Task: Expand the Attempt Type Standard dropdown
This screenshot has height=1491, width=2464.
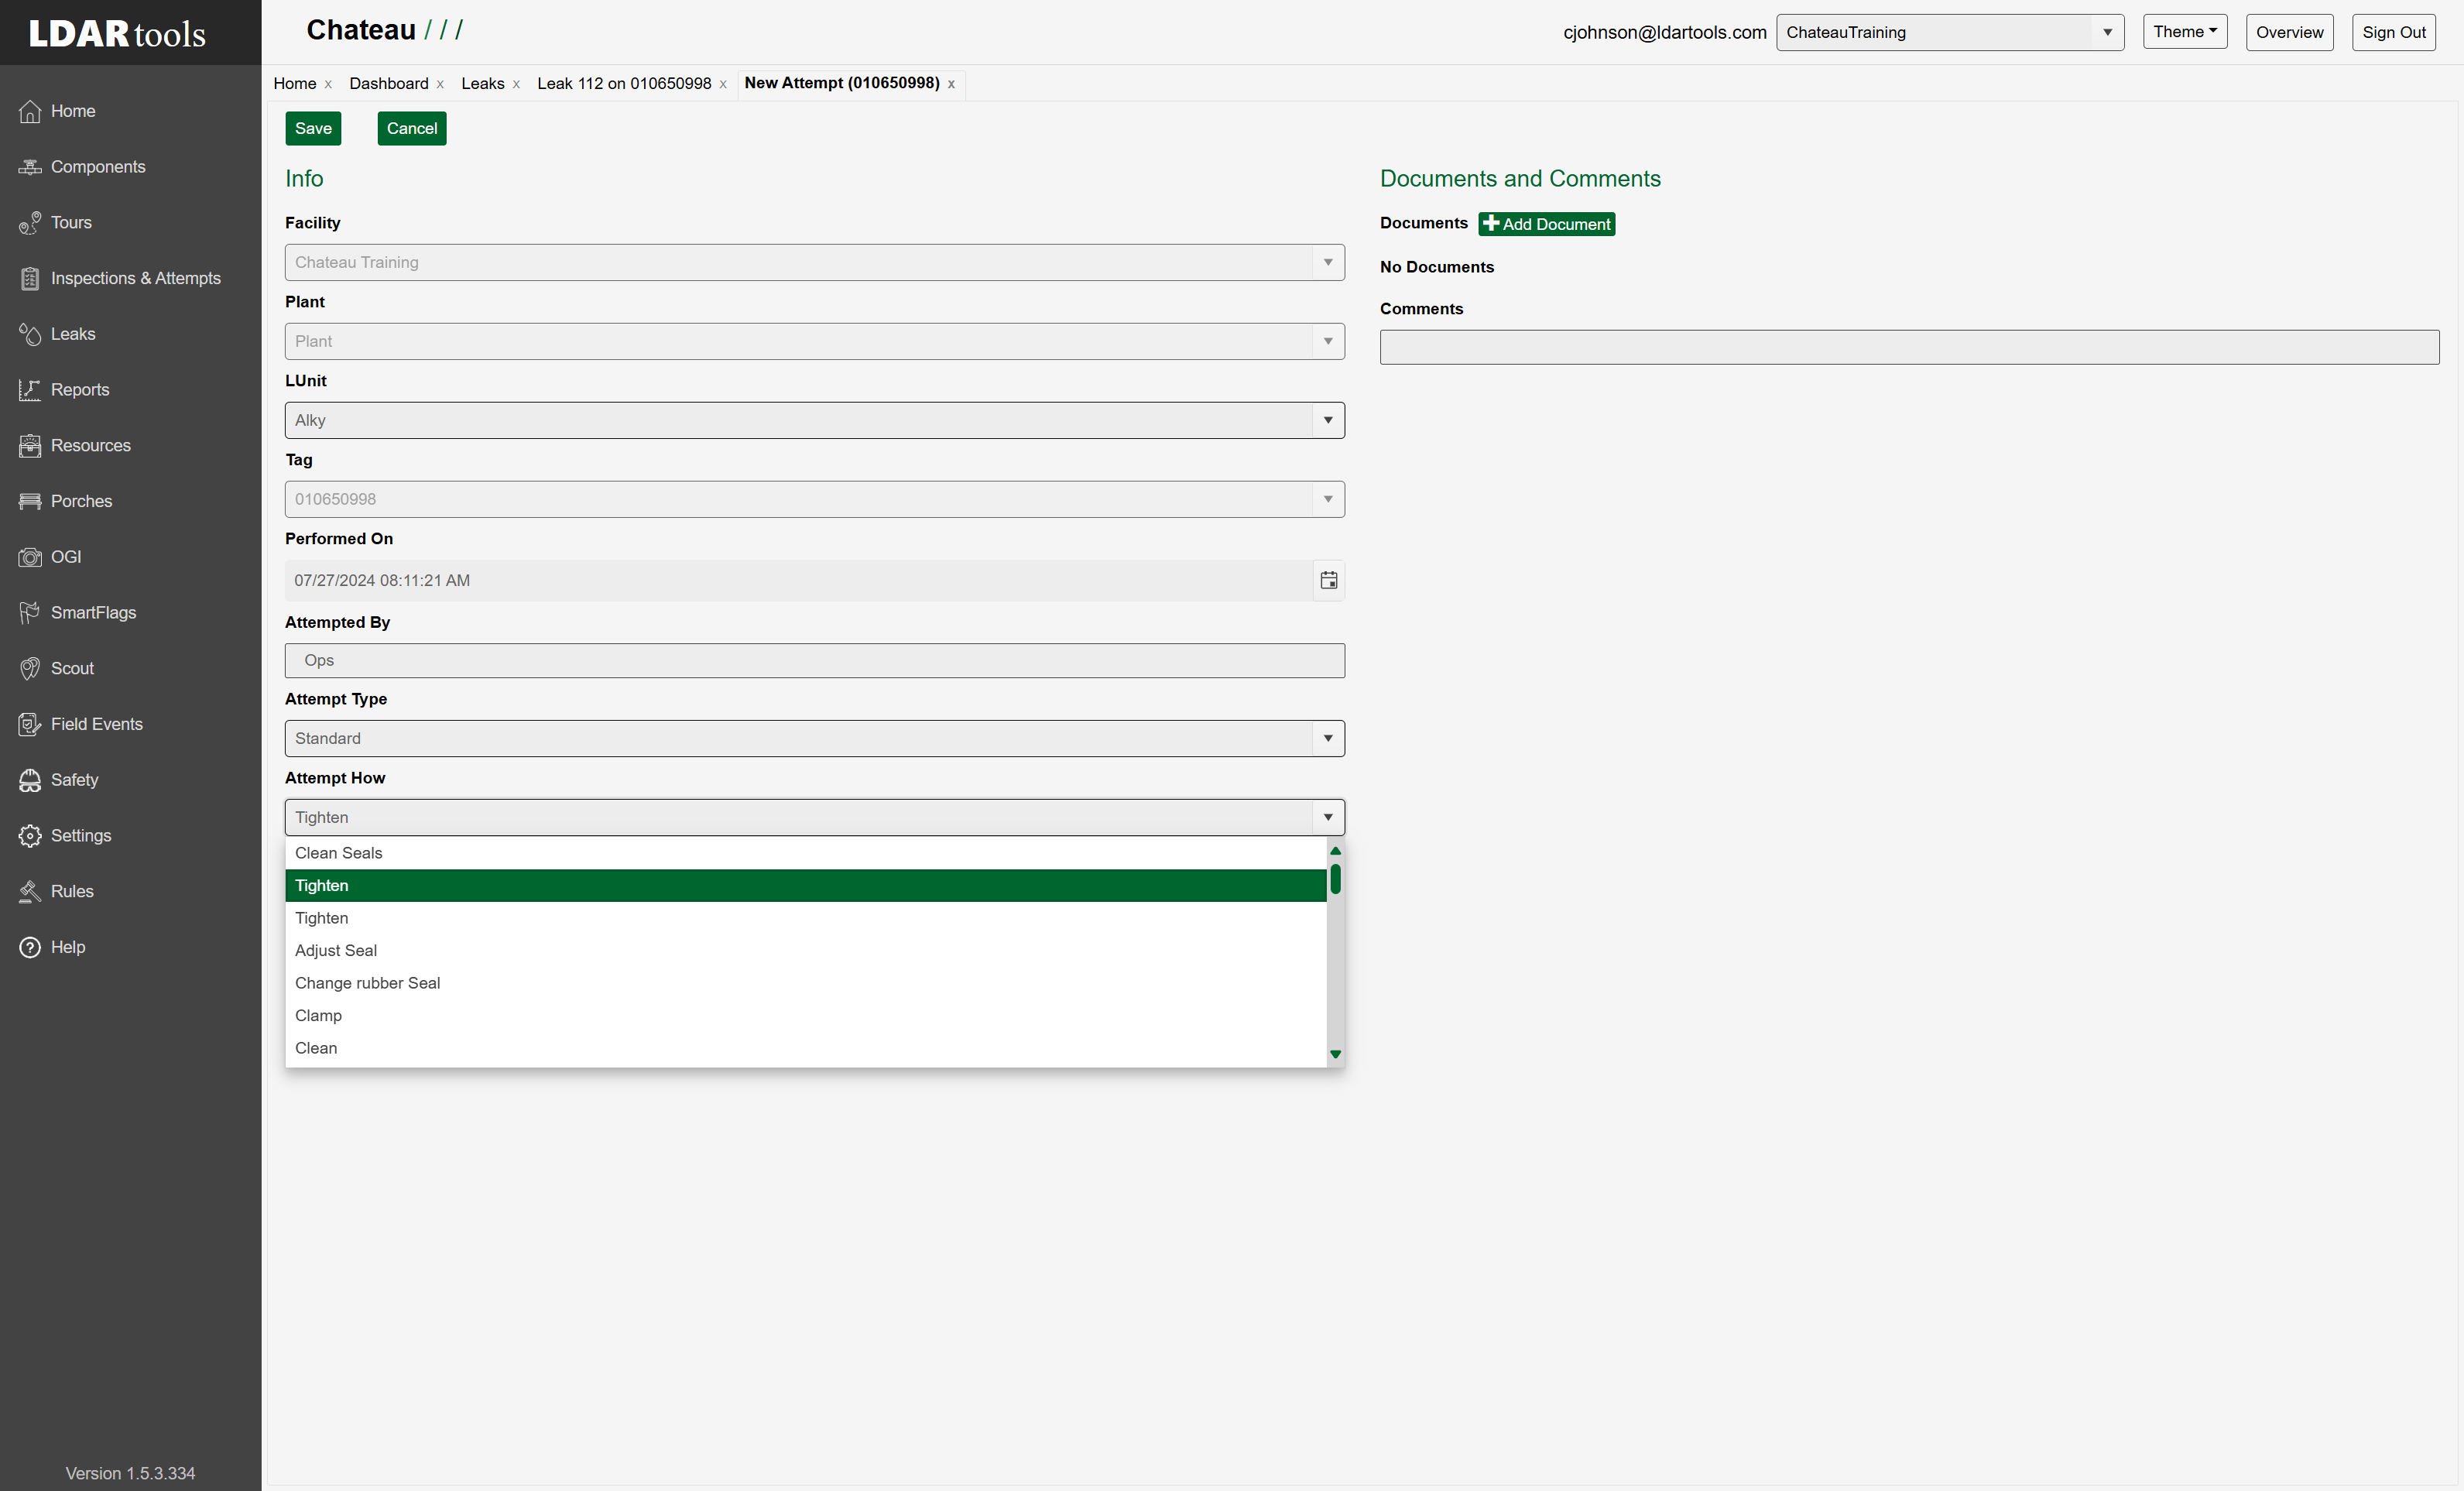Action: tap(1328, 738)
